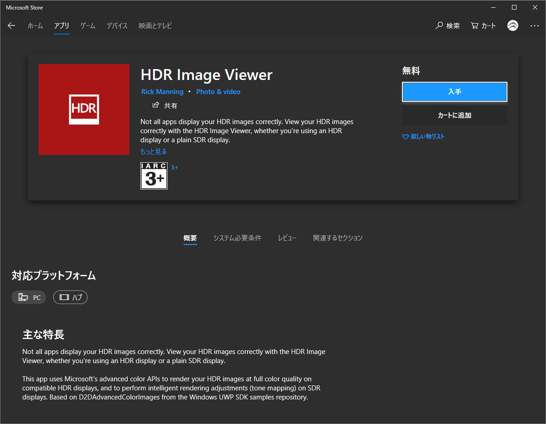This screenshot has height=424, width=546.
Task: Minimize the Microsoft Store window
Action: click(x=493, y=7)
